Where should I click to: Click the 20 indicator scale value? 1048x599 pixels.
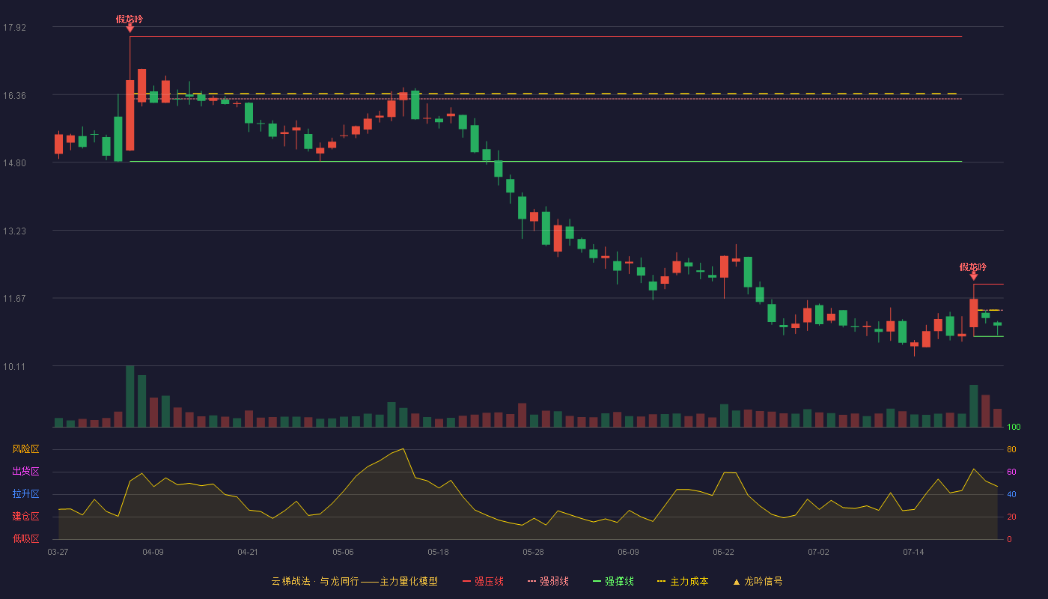click(1011, 517)
